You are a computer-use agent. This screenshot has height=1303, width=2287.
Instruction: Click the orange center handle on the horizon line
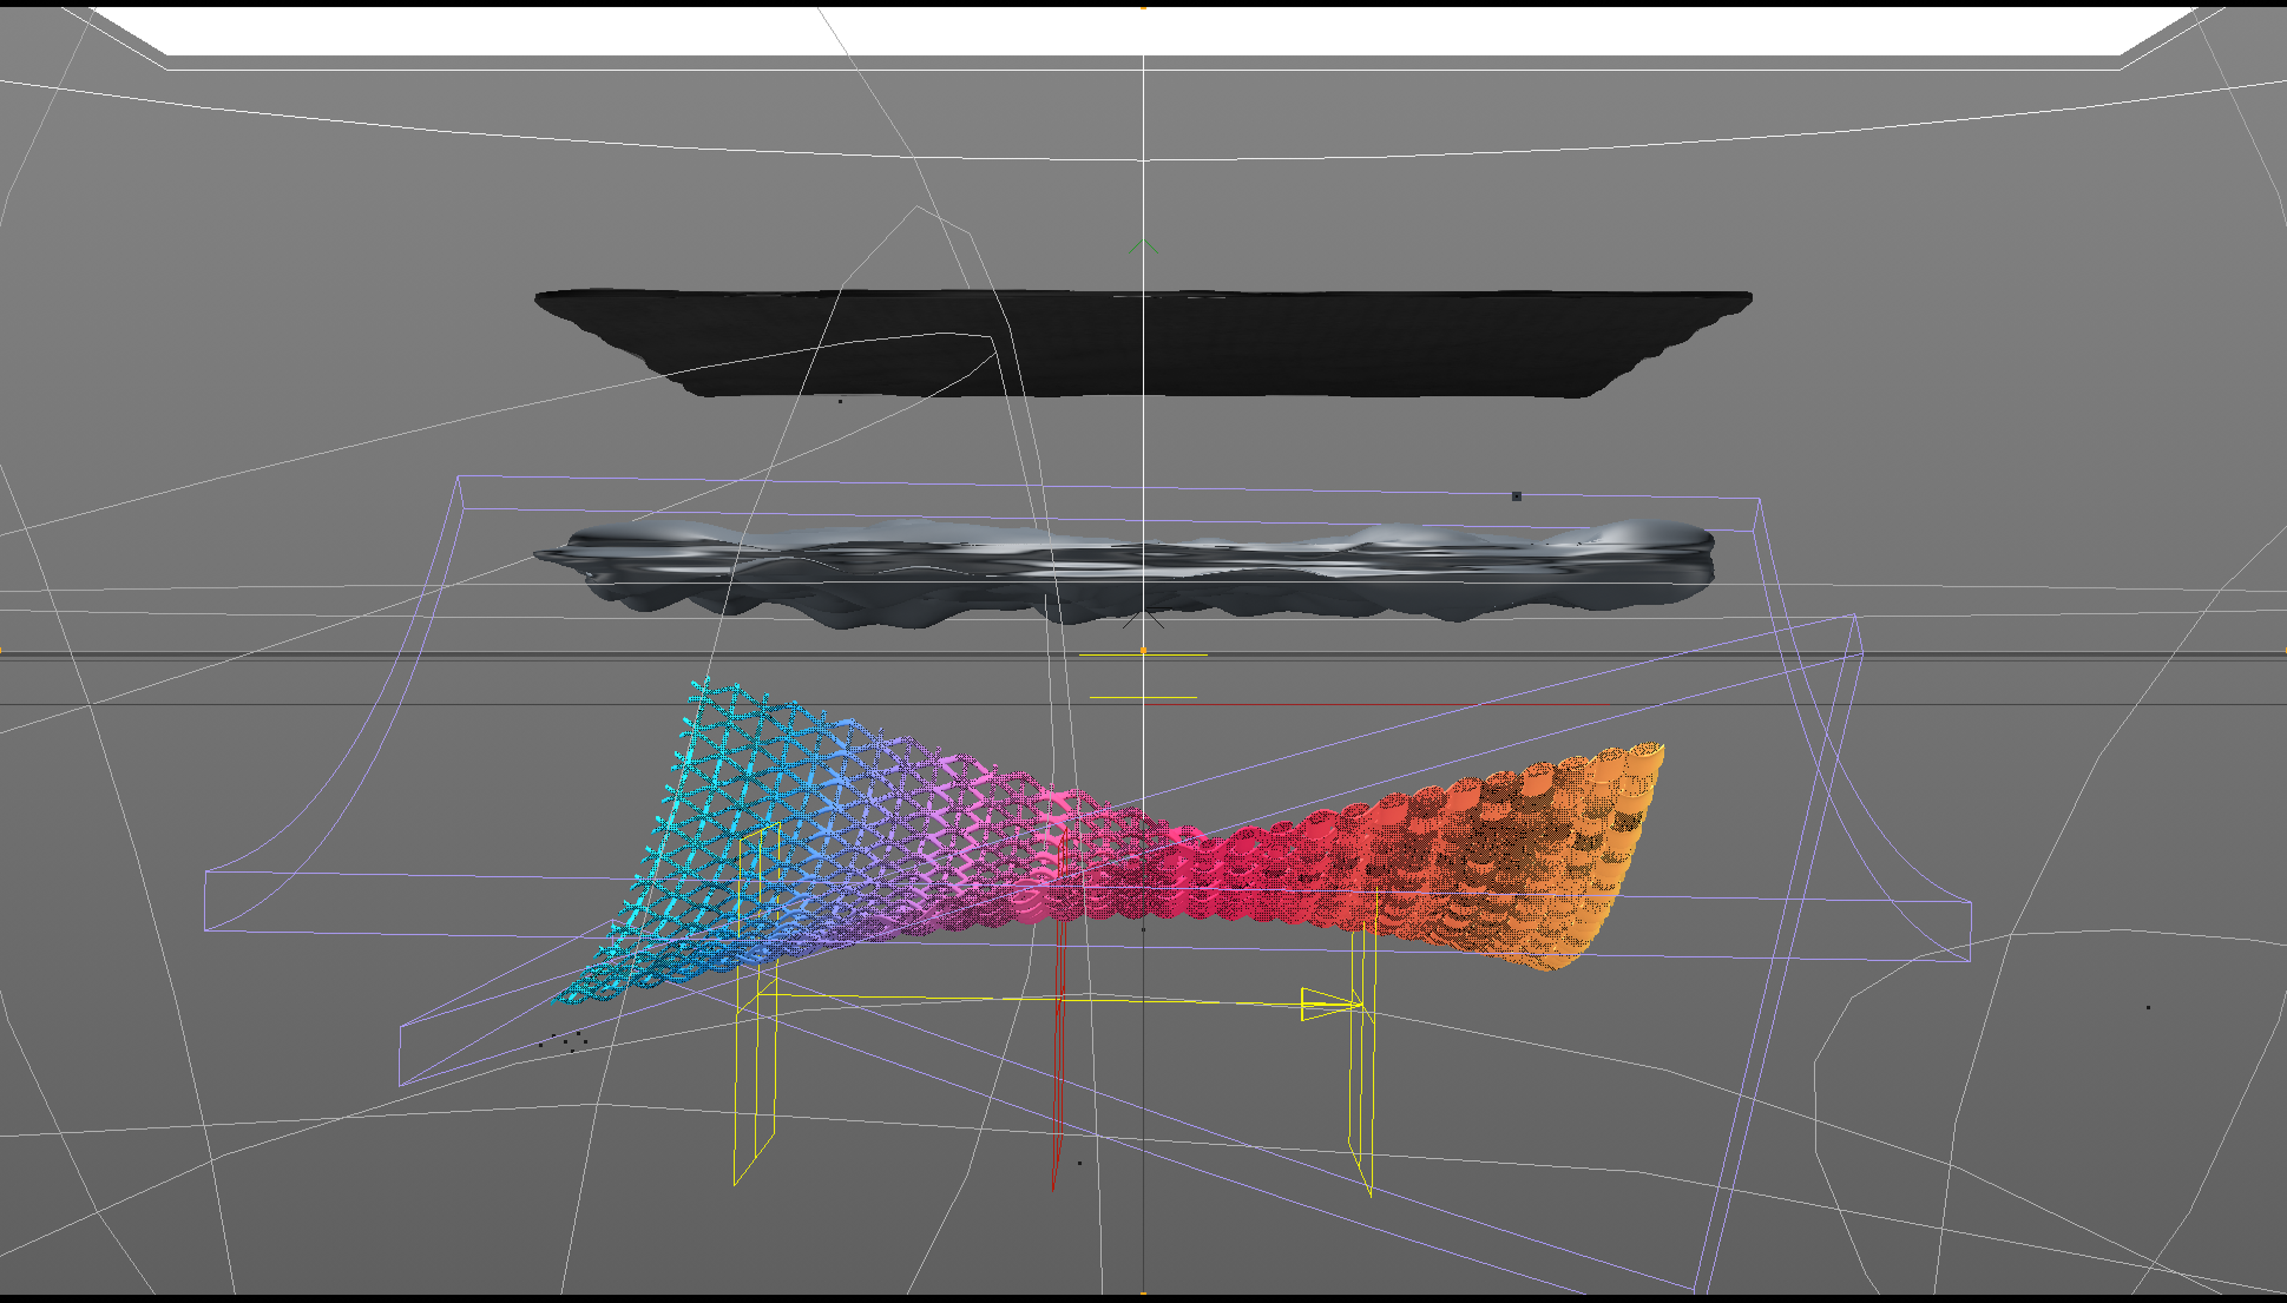(1143, 650)
